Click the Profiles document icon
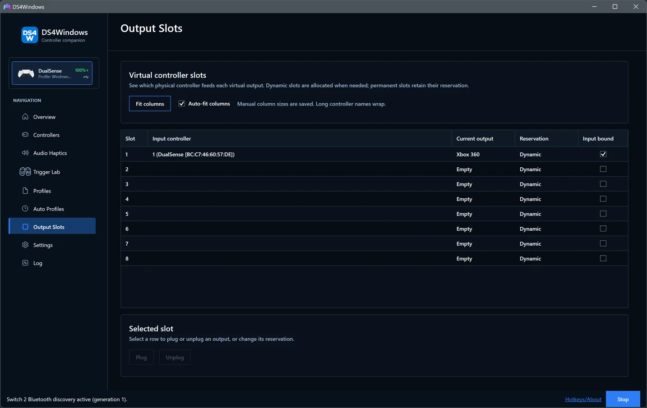Image resolution: width=647 pixels, height=408 pixels. [25, 191]
